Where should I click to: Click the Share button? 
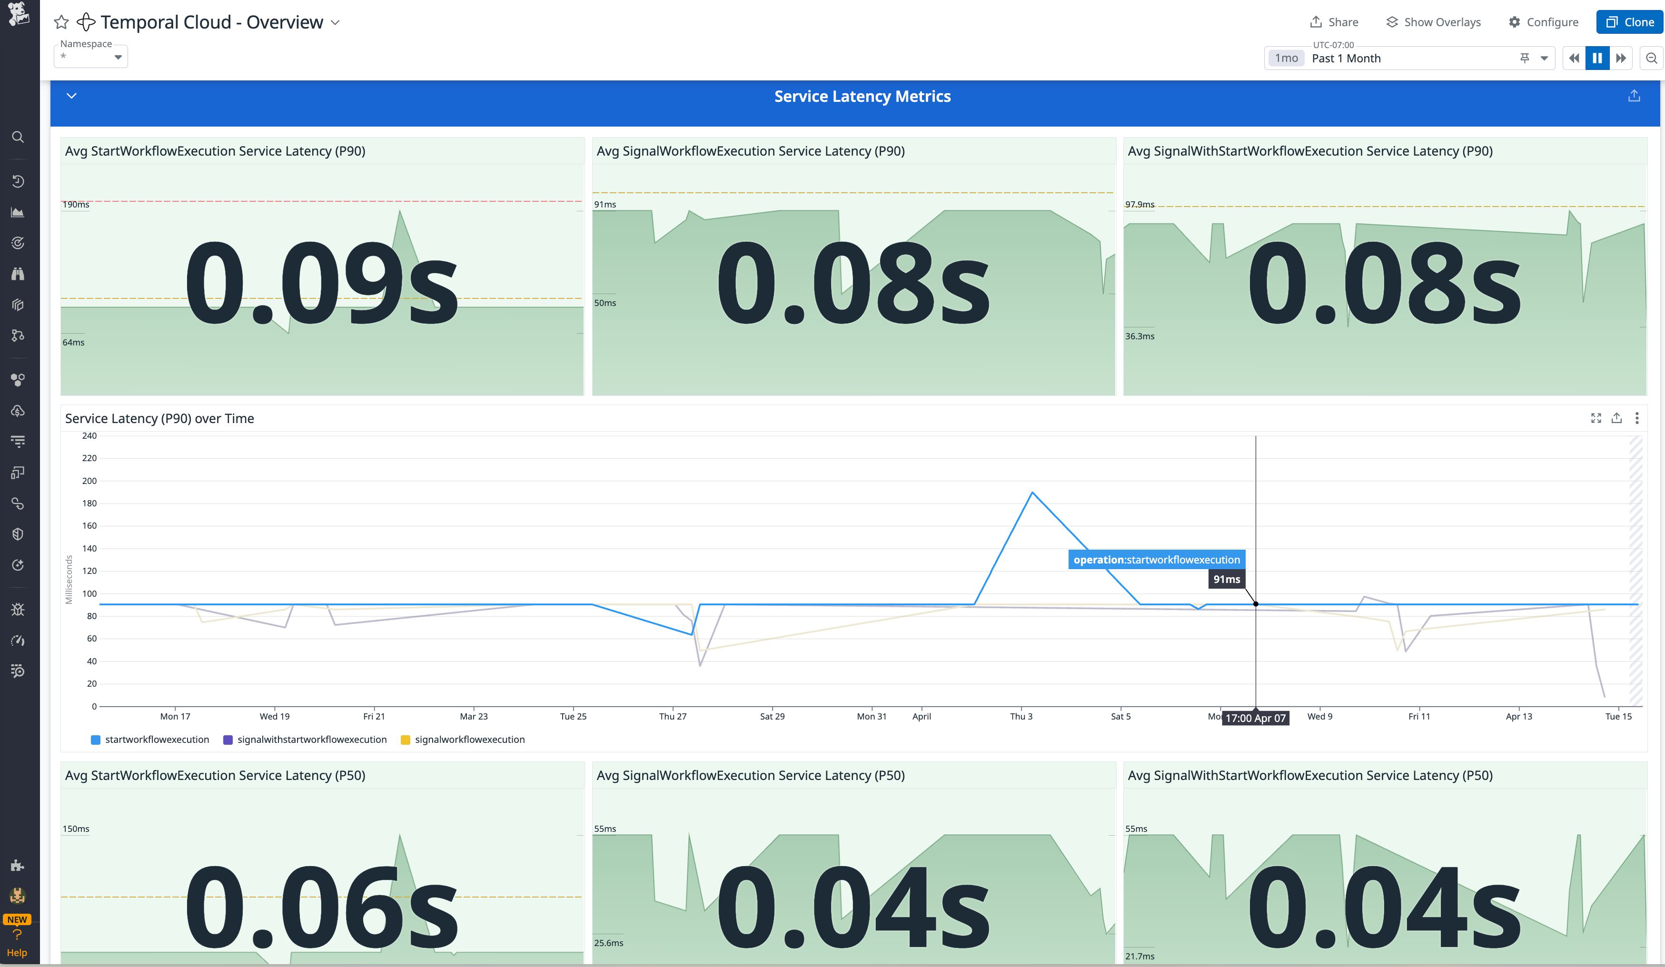1334,21
